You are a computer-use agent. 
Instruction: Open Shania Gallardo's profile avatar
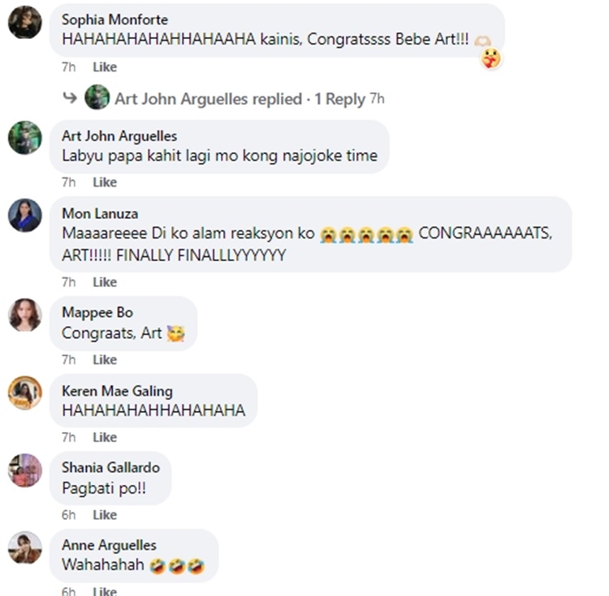pyautogui.click(x=25, y=470)
